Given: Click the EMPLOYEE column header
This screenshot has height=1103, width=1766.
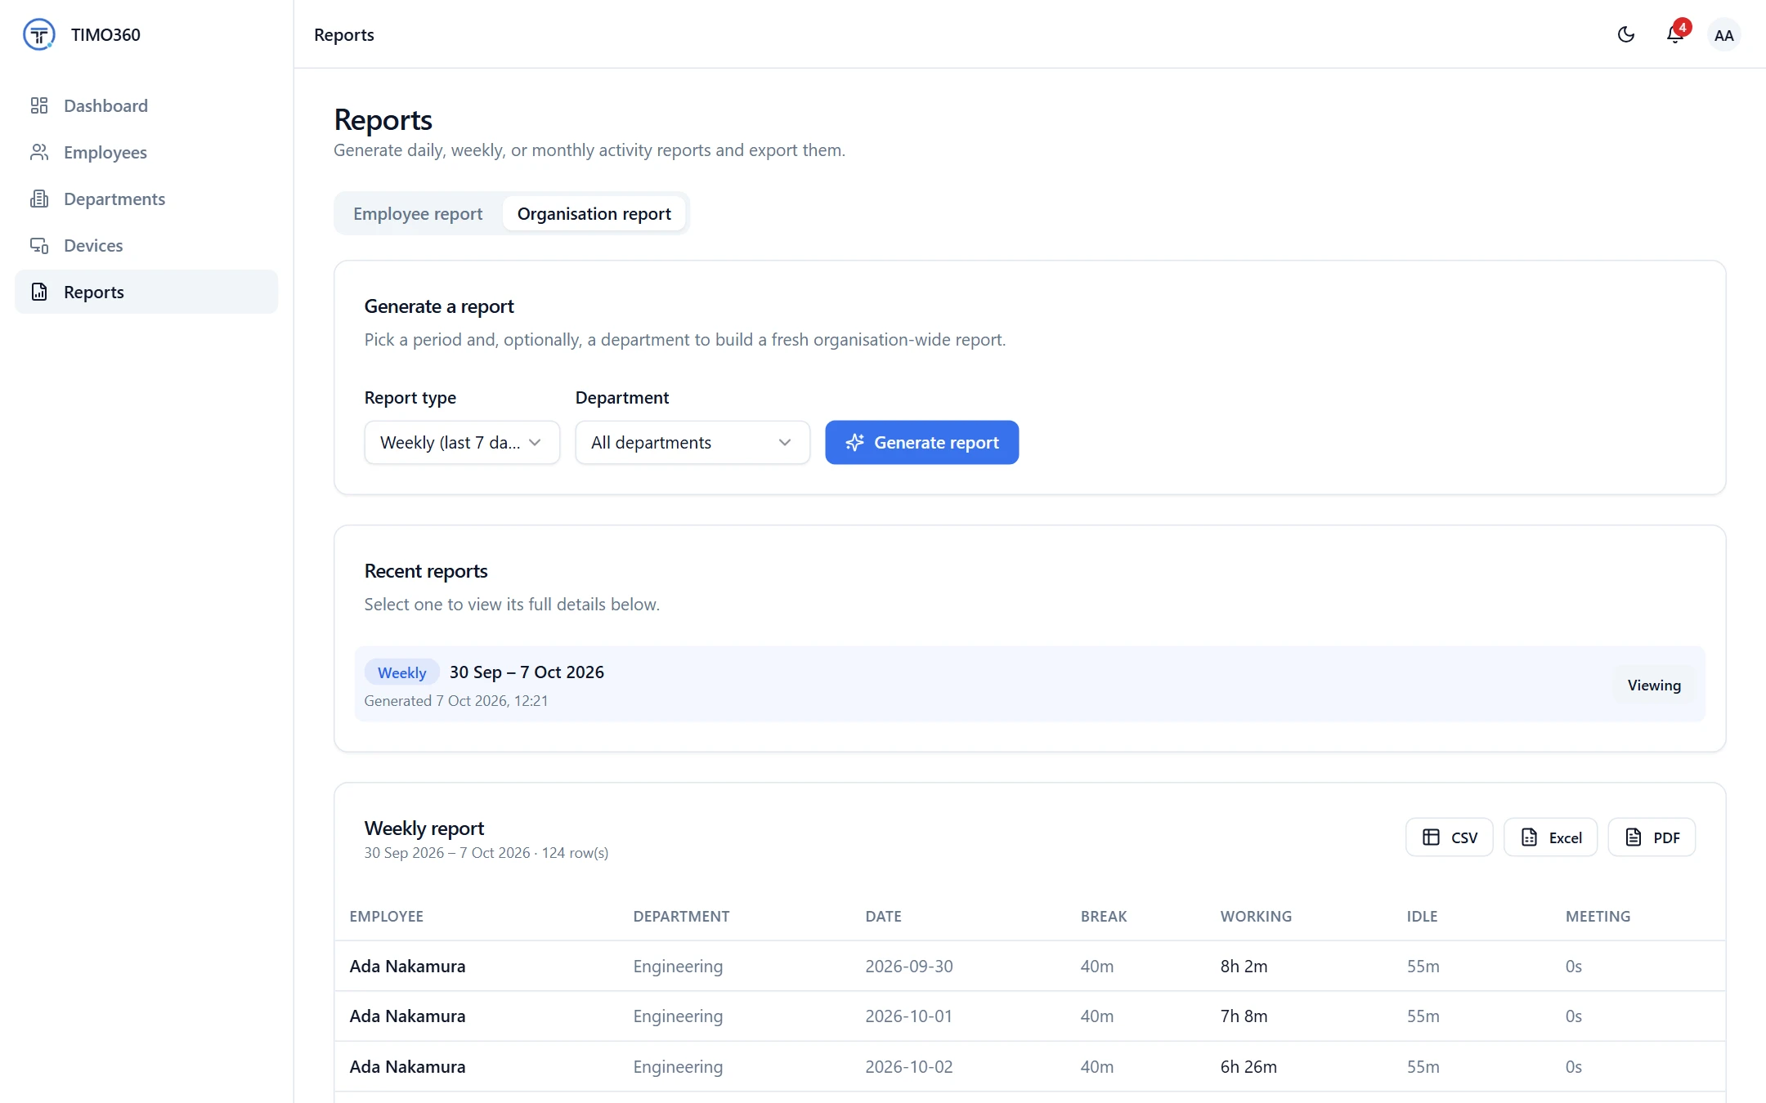Looking at the screenshot, I should pyautogui.click(x=386, y=916).
